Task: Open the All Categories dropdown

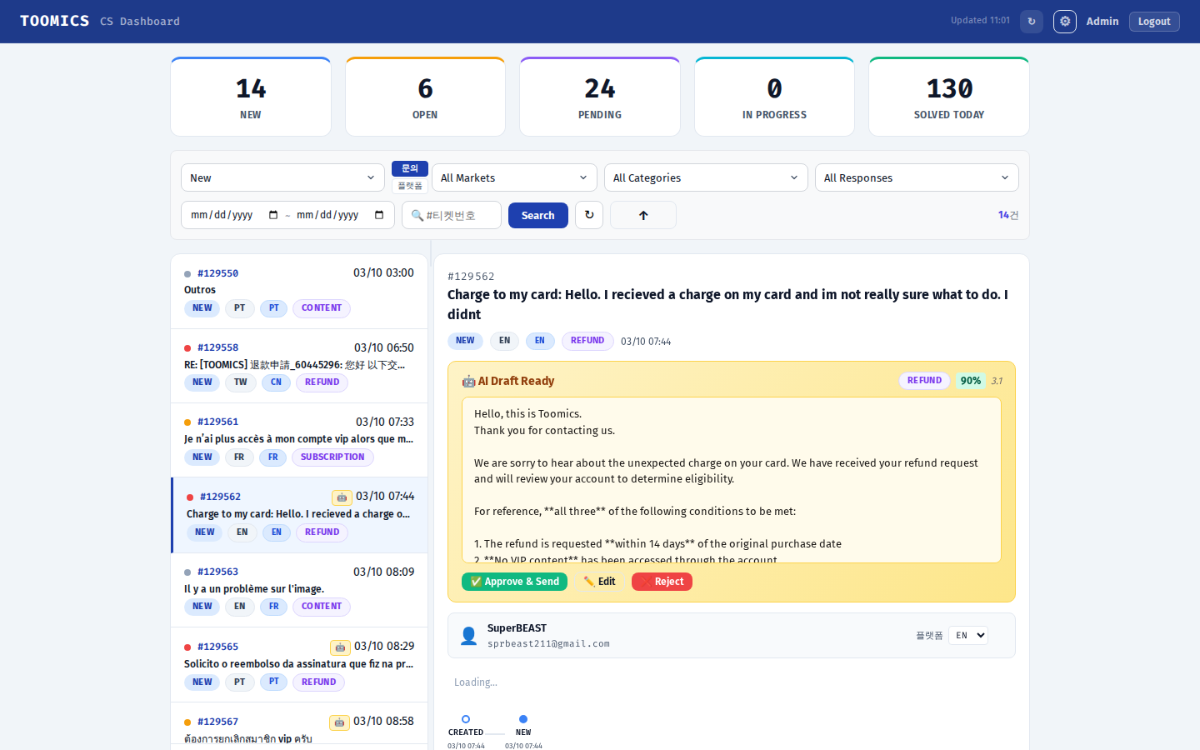Action: [706, 177]
